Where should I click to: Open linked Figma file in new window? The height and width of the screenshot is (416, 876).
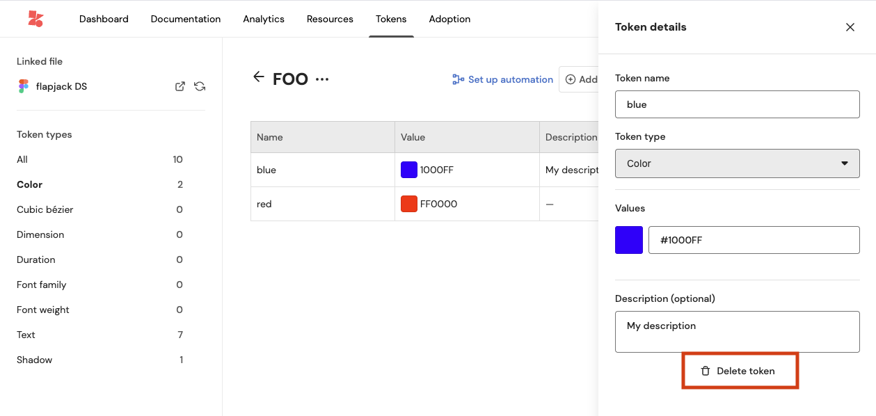click(180, 86)
